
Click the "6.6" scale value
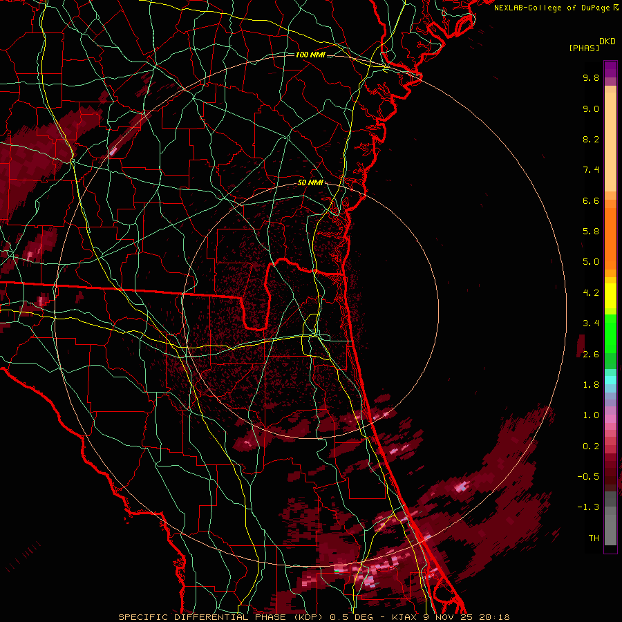(x=591, y=201)
